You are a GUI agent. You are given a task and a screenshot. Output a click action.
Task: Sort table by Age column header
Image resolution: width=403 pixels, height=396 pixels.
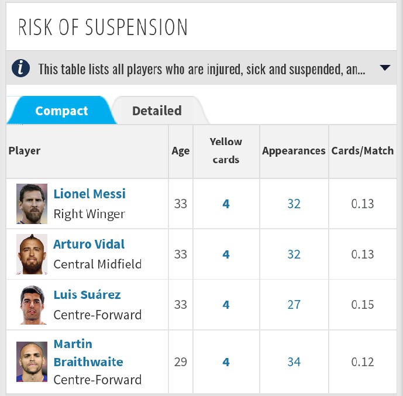(x=181, y=151)
